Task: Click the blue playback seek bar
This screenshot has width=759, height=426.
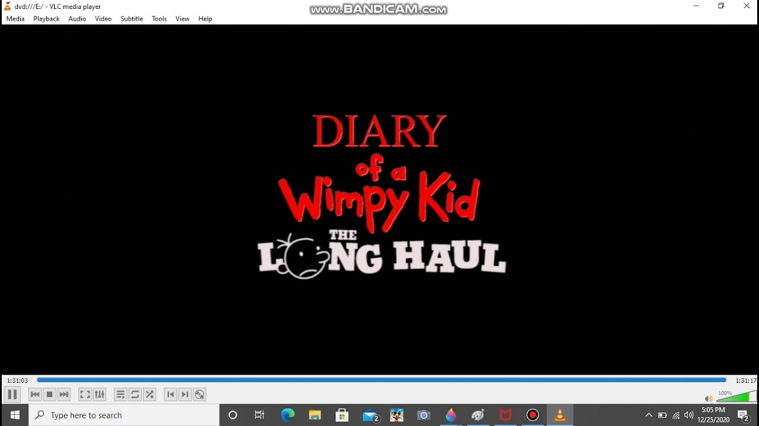Action: click(381, 380)
